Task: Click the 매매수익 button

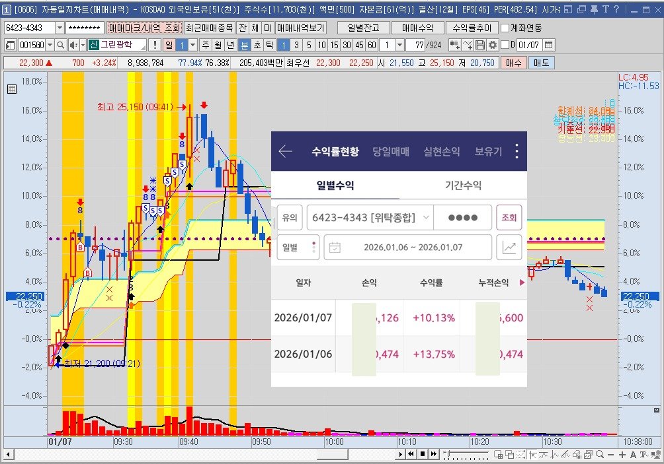Action: (x=413, y=28)
